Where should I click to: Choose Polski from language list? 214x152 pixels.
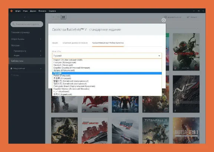click(x=107, y=76)
